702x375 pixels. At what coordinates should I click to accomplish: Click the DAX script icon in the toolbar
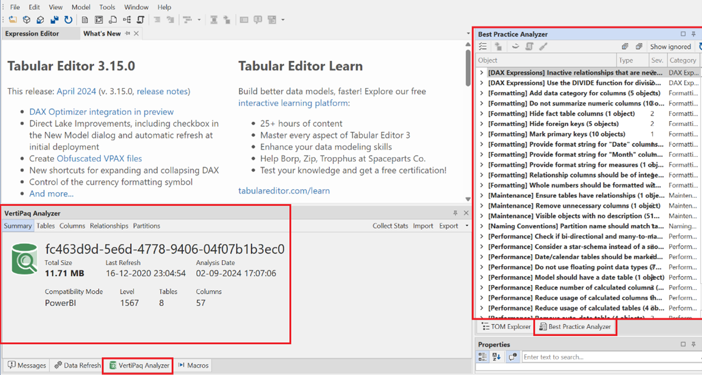tap(140, 19)
